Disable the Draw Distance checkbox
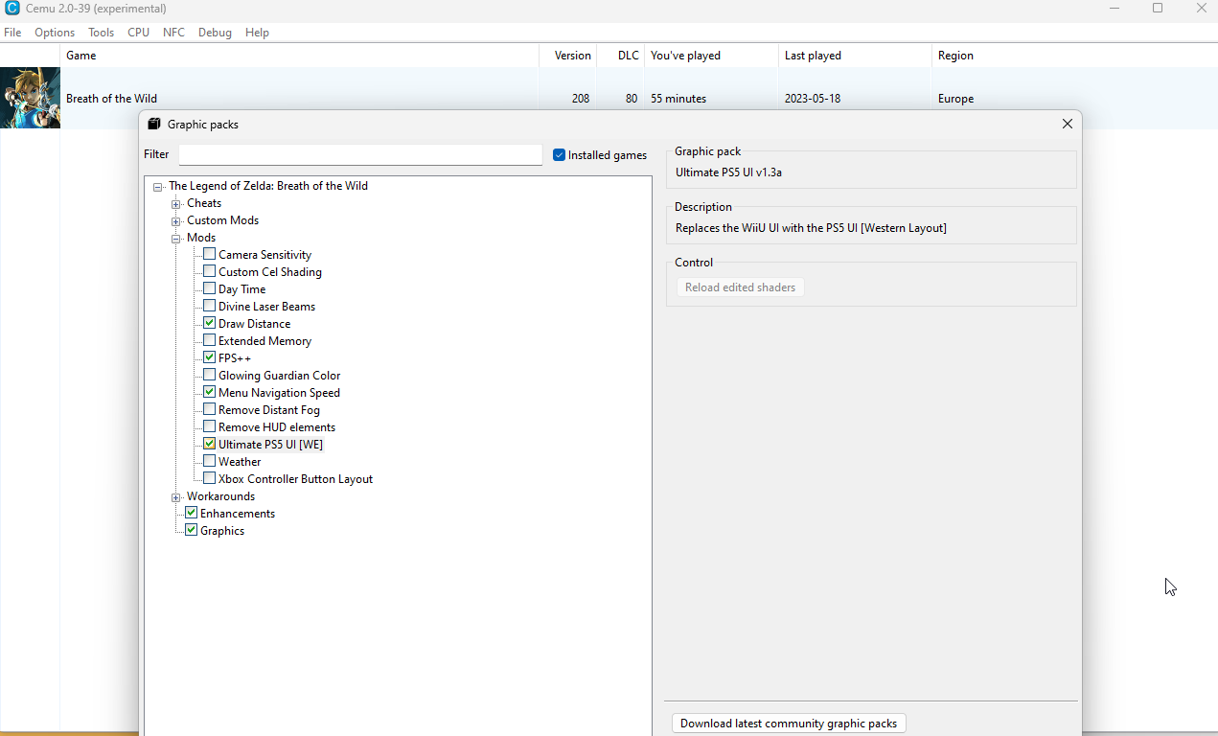1218x736 pixels. 210,323
